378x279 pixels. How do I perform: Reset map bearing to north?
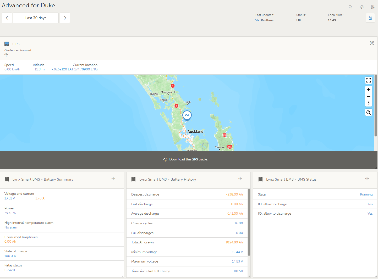(369, 103)
